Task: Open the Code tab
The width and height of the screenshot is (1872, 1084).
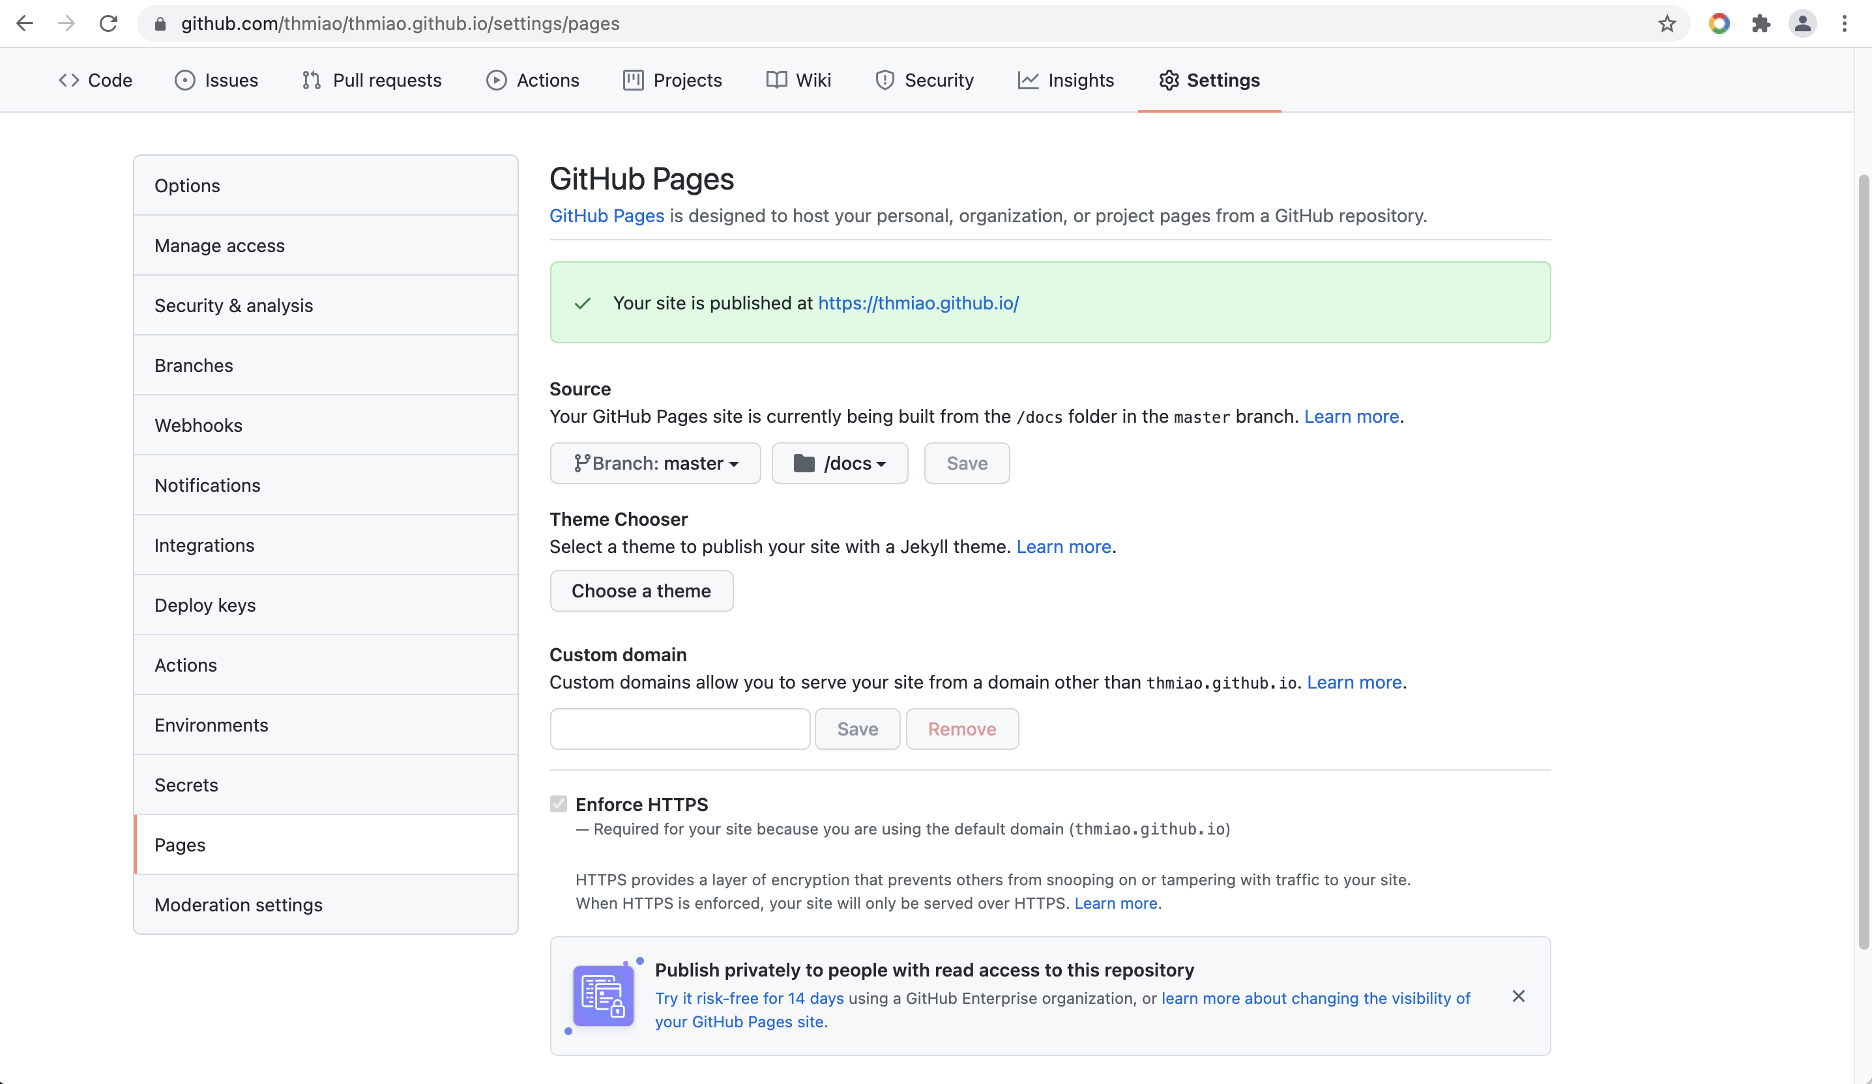Action: pos(95,80)
